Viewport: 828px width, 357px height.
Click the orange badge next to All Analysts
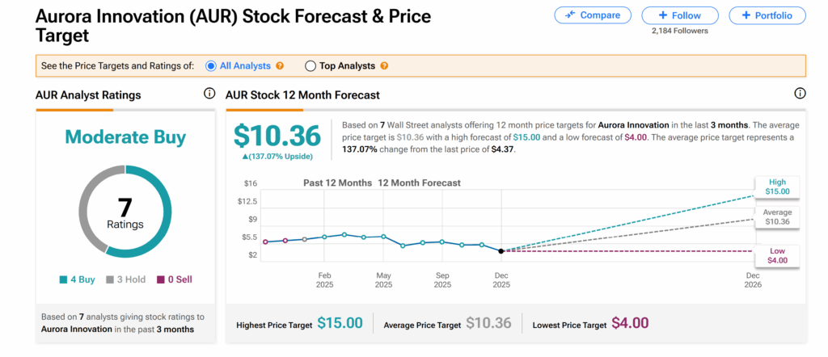280,65
